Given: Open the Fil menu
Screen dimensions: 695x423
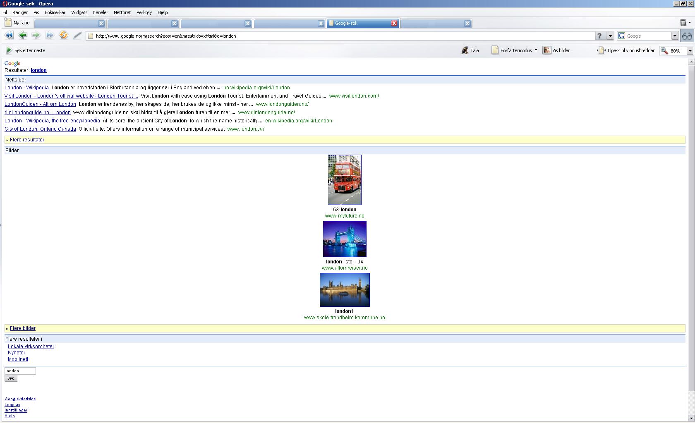Looking at the screenshot, I should pyautogui.click(x=5, y=12).
